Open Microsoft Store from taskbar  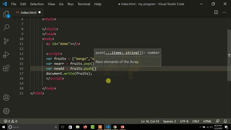tap(70, 127)
